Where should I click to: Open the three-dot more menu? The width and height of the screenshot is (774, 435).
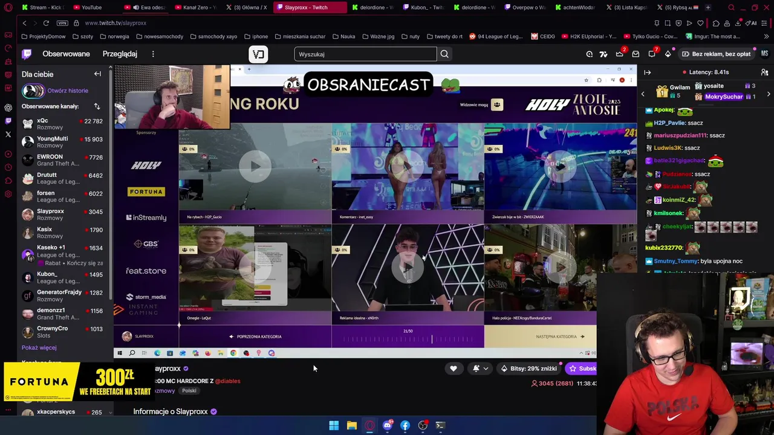153,54
